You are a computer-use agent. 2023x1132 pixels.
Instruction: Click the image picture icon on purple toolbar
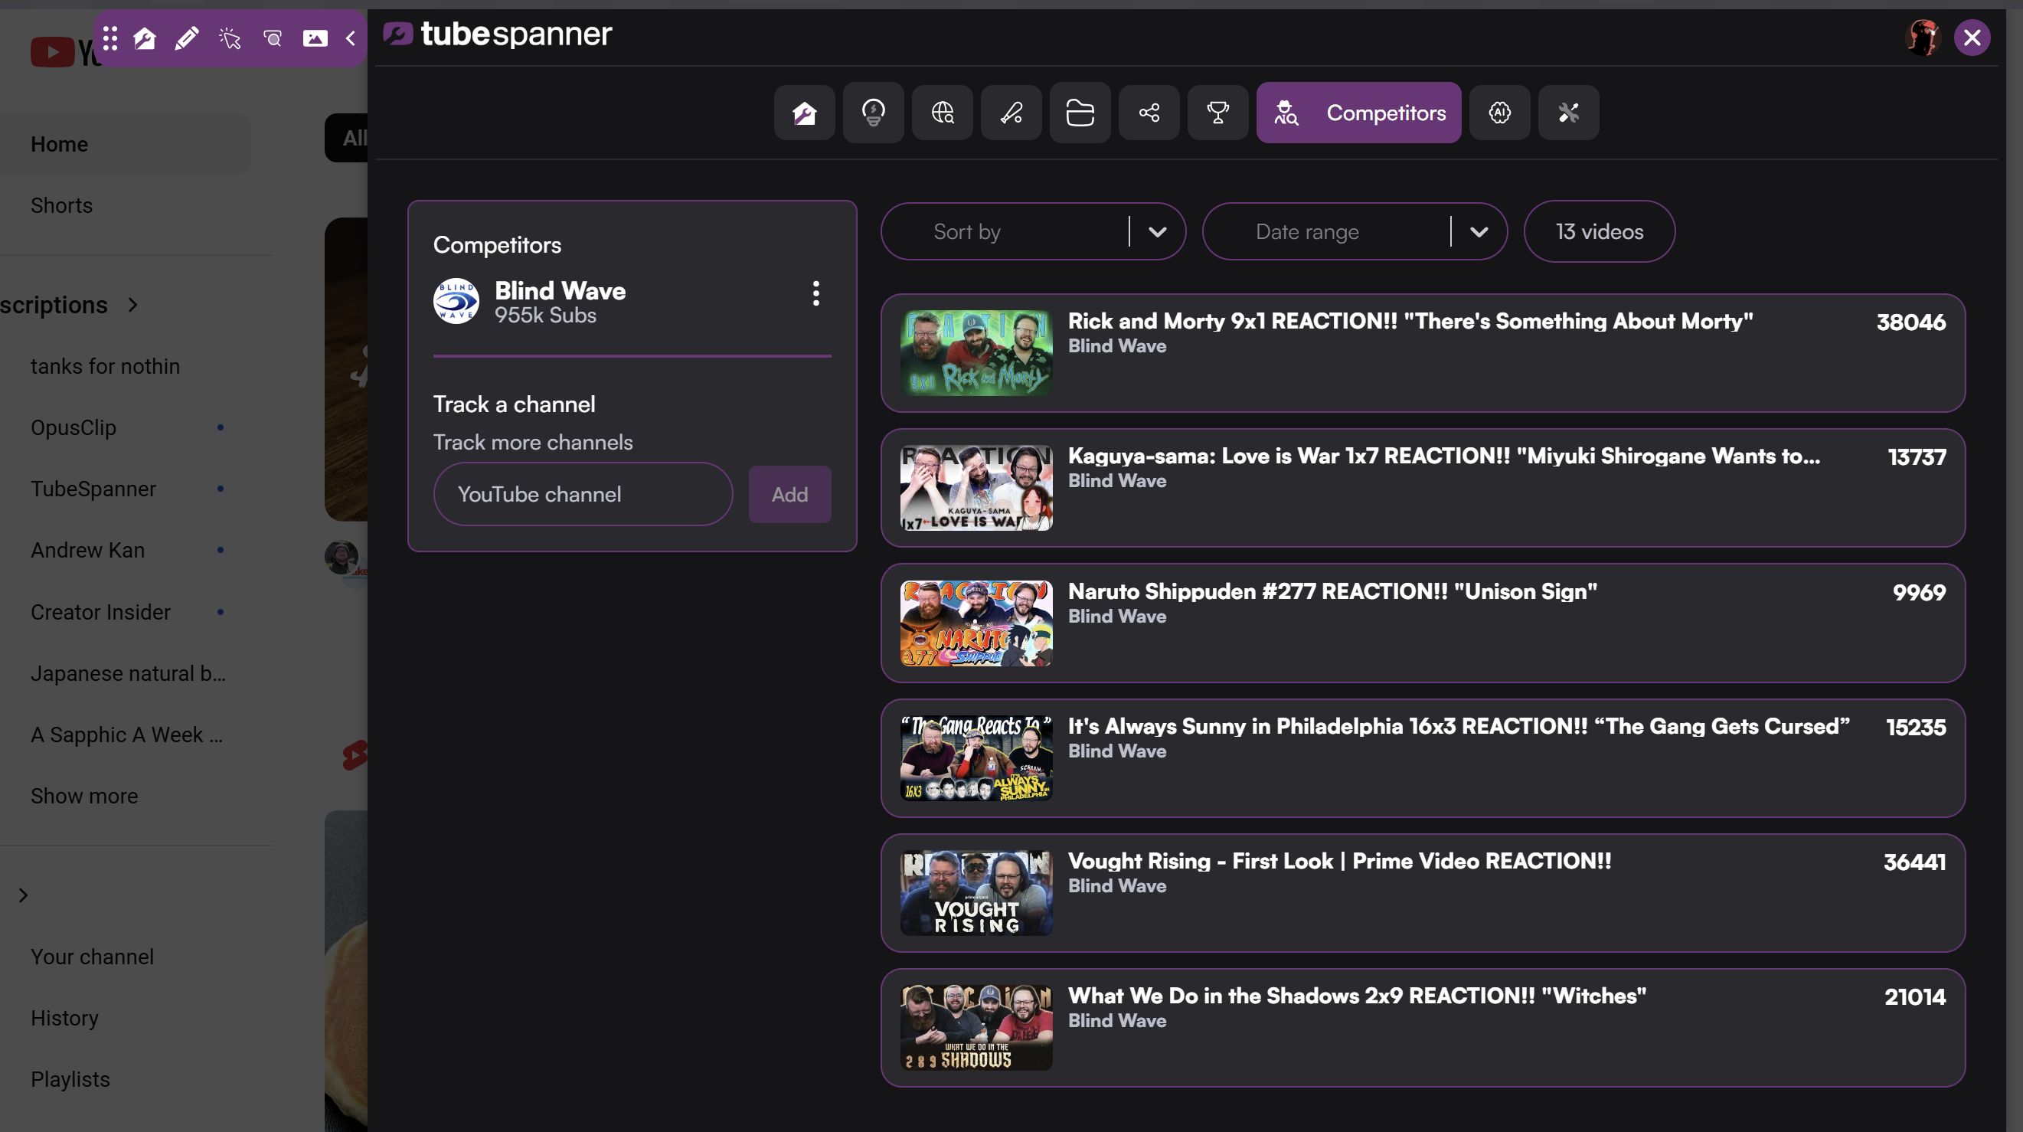click(315, 38)
